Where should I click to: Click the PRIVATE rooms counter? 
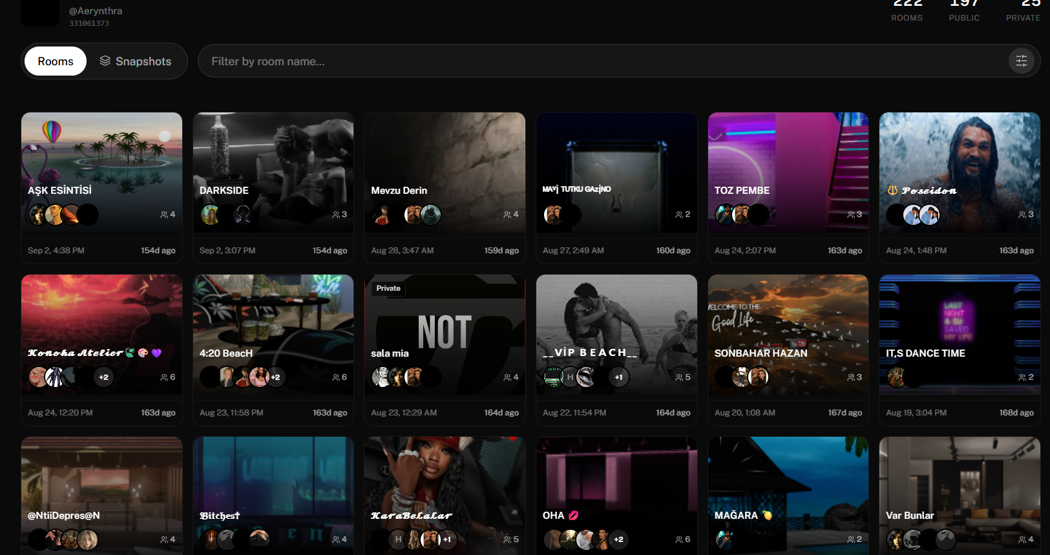(1023, 12)
